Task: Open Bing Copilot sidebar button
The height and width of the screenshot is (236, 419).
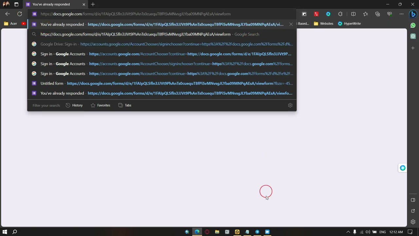Action: coord(413,14)
